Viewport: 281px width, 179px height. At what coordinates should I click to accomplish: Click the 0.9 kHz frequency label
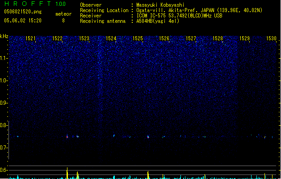point(4,103)
